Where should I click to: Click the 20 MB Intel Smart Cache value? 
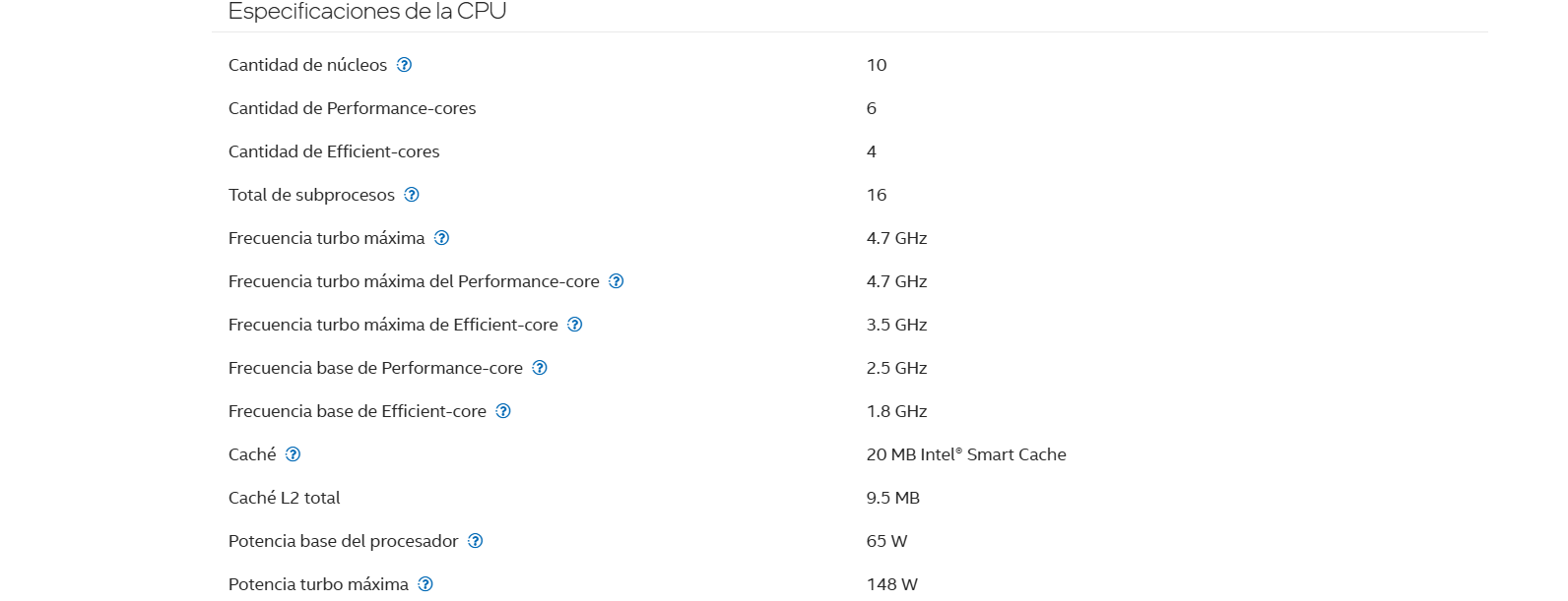[966, 454]
